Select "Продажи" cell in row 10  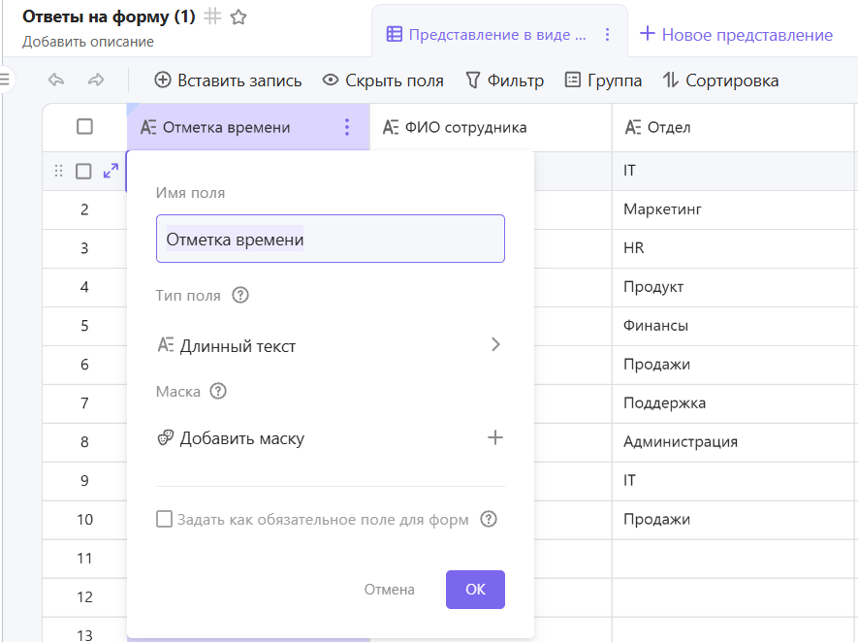pos(735,520)
